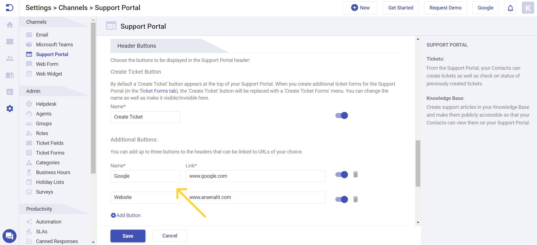Toggle the Google button visibility switch

(x=341, y=175)
